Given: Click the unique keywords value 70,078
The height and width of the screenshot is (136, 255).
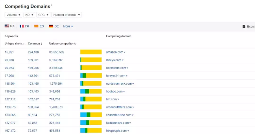Looking at the screenshot, I should click(x=9, y=60).
